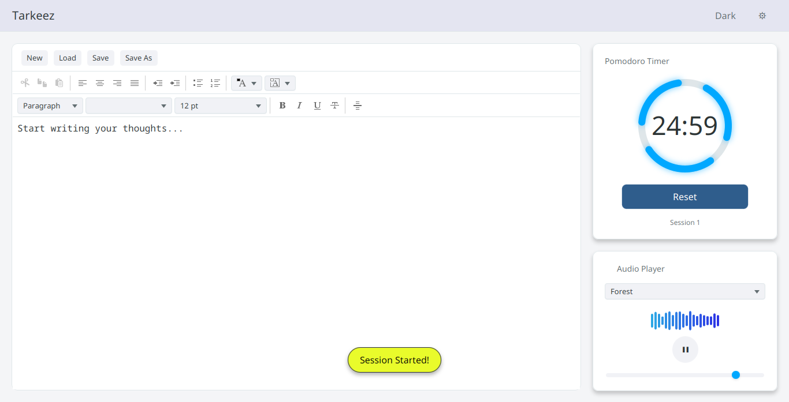Click the 24:59 timer display

pyautogui.click(x=685, y=126)
